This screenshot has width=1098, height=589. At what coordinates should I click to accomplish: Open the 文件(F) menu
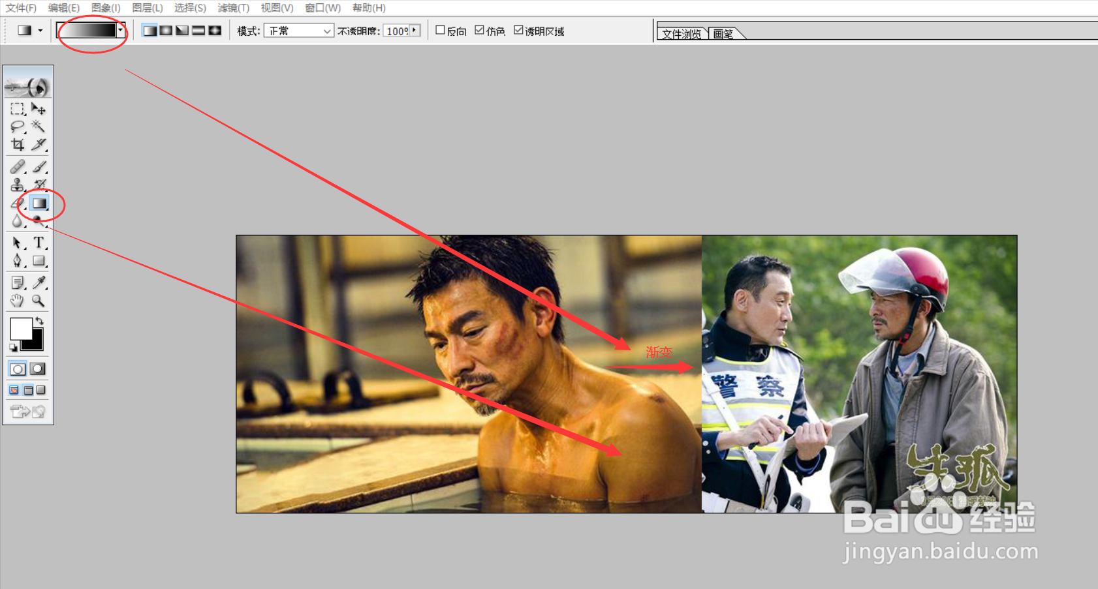click(x=21, y=8)
